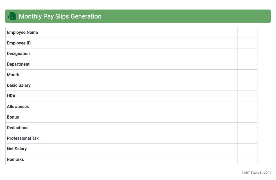Click the Deductions value cell

[x=247, y=128]
